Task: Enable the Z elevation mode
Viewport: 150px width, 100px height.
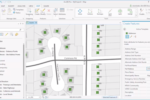Action: pos(142,12)
